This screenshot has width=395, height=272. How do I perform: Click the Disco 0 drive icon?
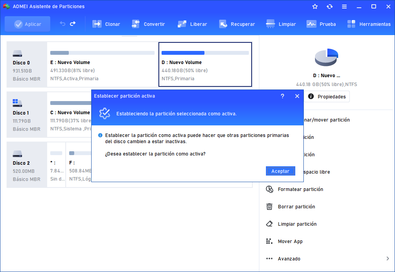coord(17,53)
